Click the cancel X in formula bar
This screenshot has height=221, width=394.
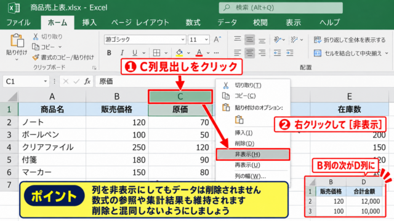66,82
